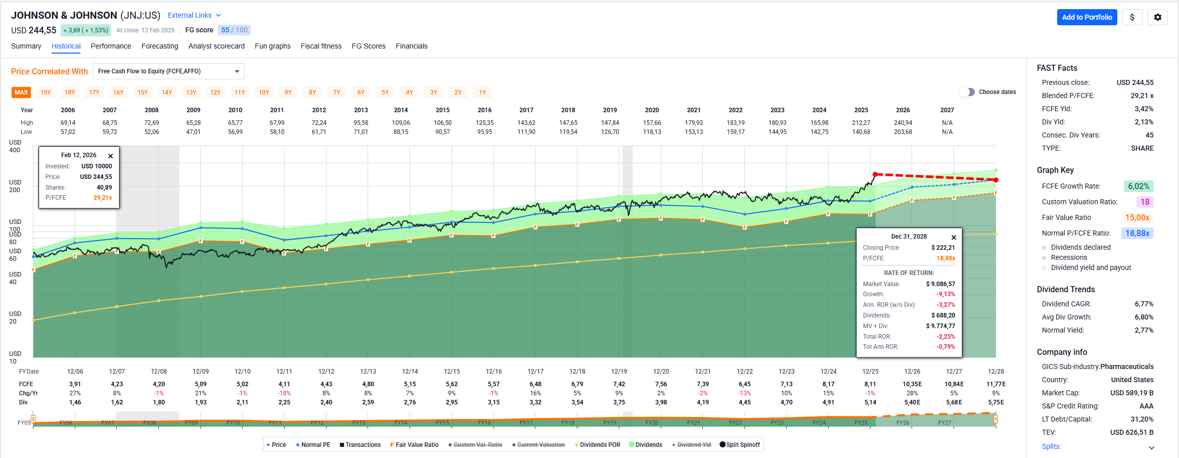Expand the Splits section
The image size is (1179, 458).
(x=1151, y=447)
